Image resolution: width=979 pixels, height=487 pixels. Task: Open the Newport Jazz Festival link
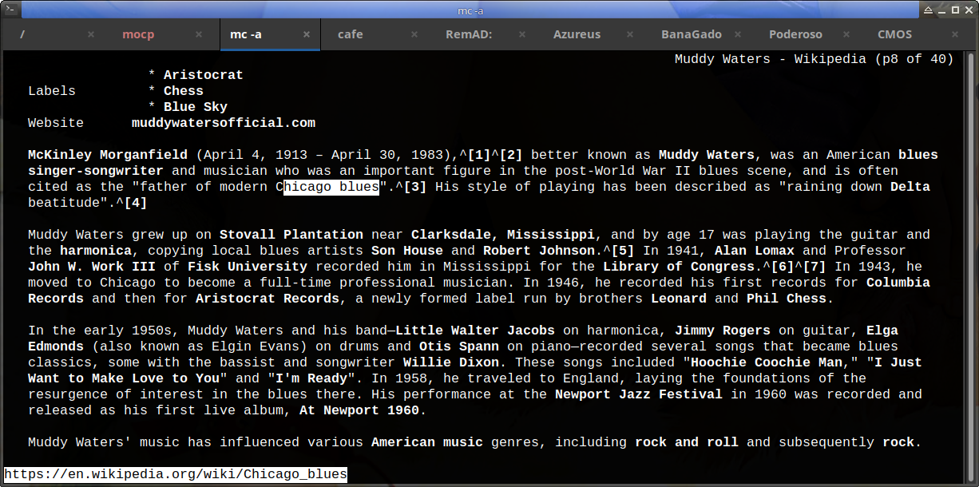point(639,394)
